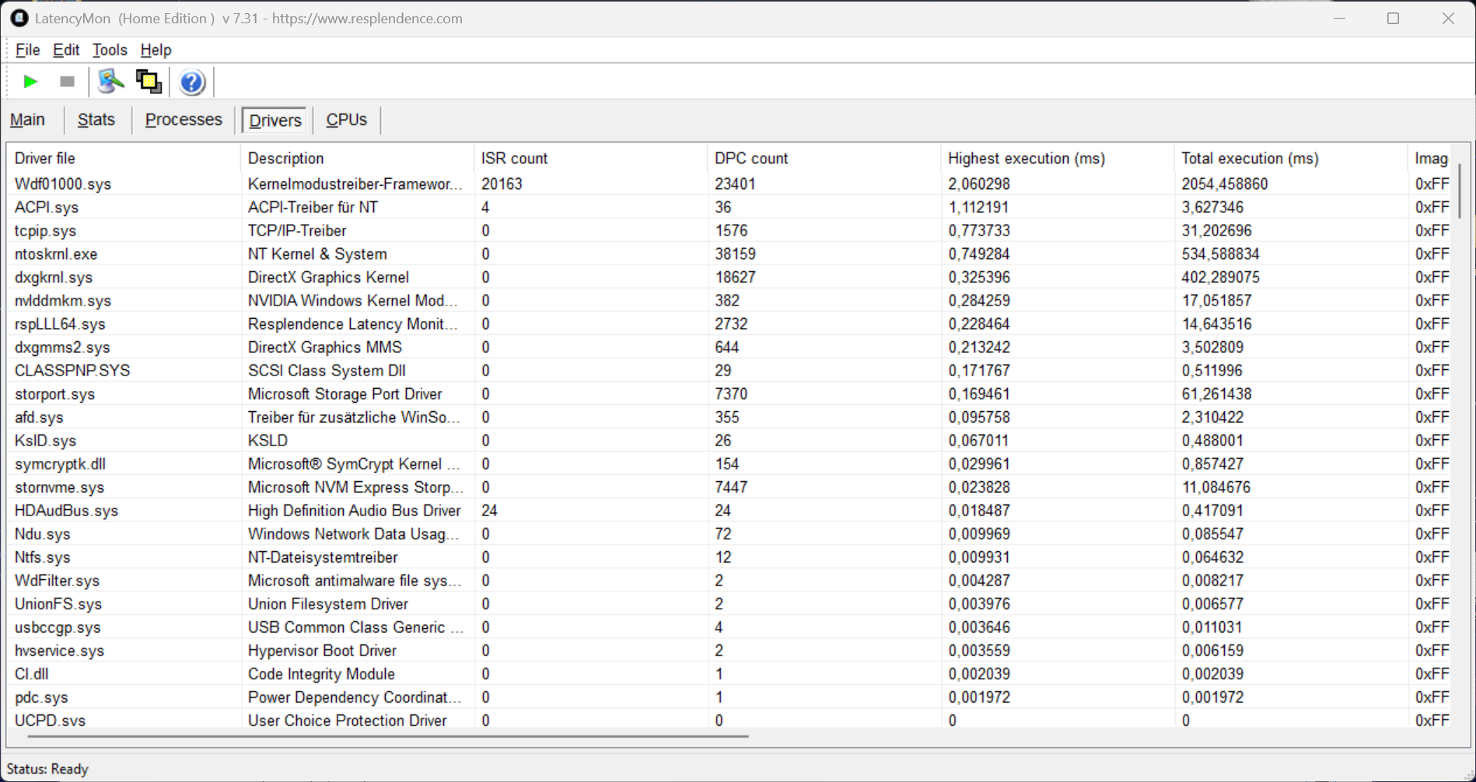Switch to the Stats tab
The height and width of the screenshot is (782, 1476).
tap(96, 120)
